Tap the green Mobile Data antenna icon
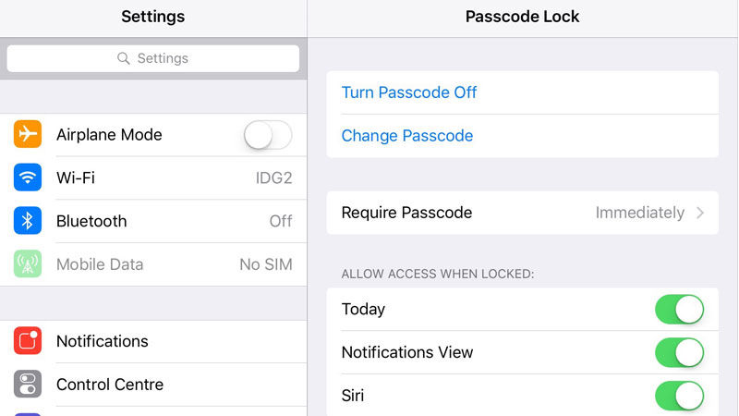The image size is (739, 416). [x=28, y=264]
